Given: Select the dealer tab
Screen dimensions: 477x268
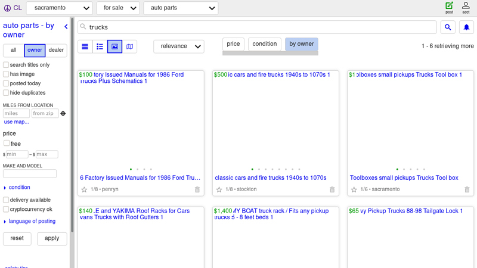Looking at the screenshot, I should point(56,51).
